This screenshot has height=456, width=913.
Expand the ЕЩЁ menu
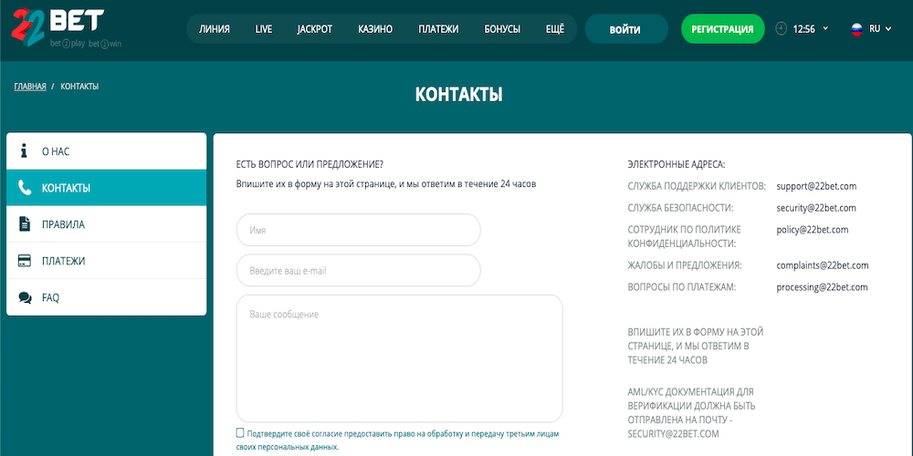pos(555,29)
